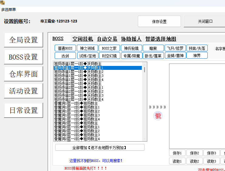This screenshot has width=225, height=171.
Task: Open 活动设置 sidebar section
Action: [24, 91]
